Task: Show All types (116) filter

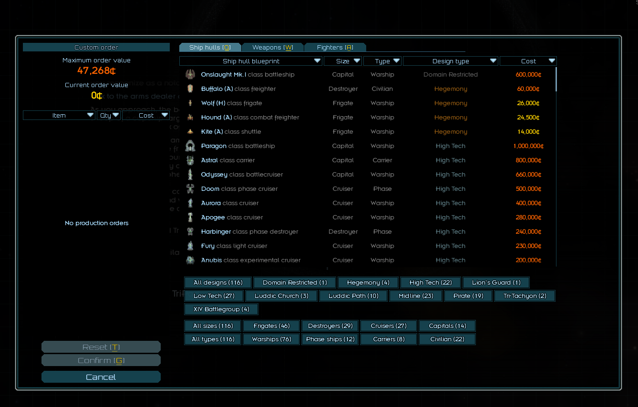Action: pos(213,339)
